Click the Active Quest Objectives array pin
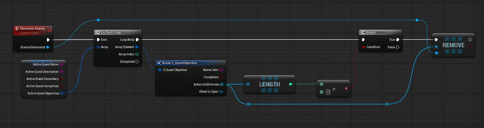The height and width of the screenshot is (128, 484). 61,94
